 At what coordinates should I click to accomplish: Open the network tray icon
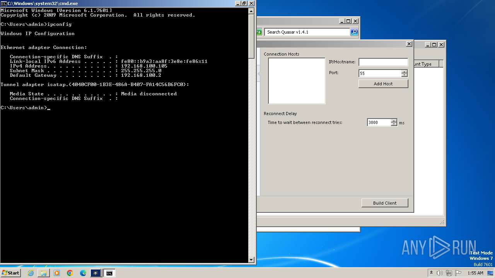point(449,273)
